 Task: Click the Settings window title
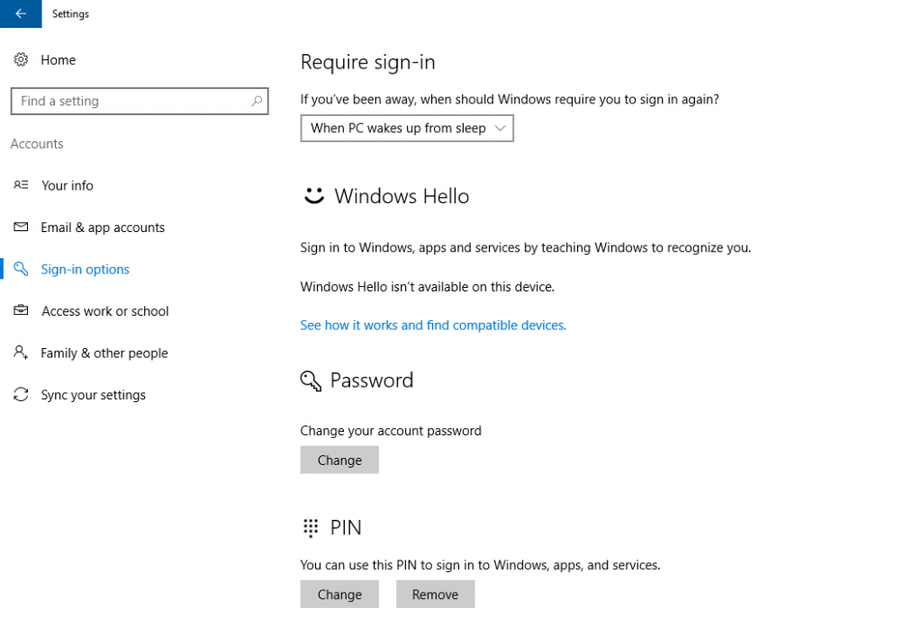click(x=70, y=13)
